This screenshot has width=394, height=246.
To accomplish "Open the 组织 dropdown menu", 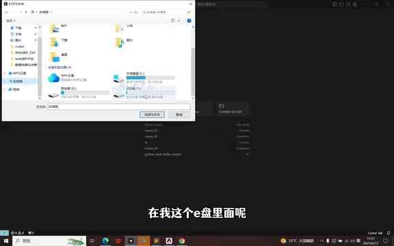I will tap(11, 20).
